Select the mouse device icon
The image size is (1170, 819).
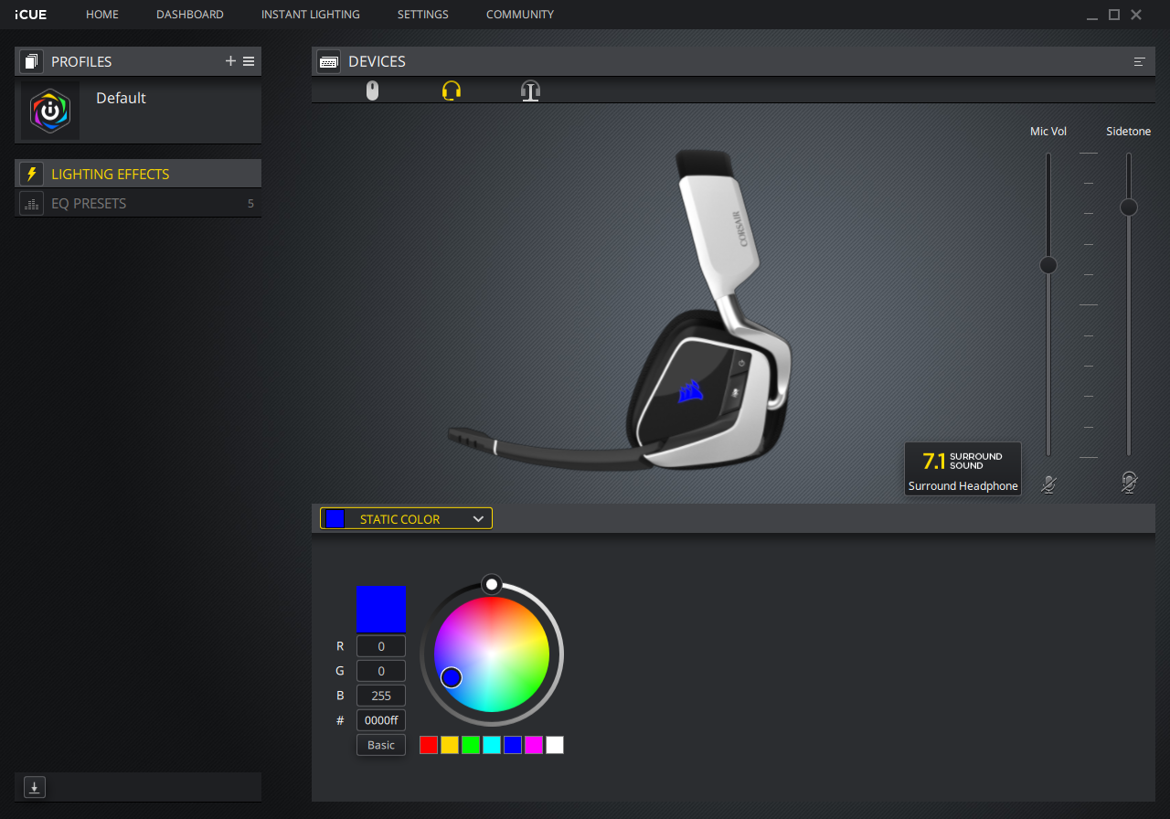(x=372, y=90)
